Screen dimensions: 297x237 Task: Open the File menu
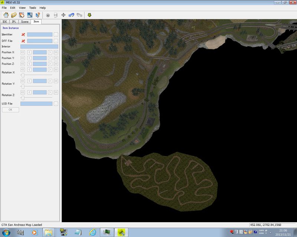pos(4,8)
